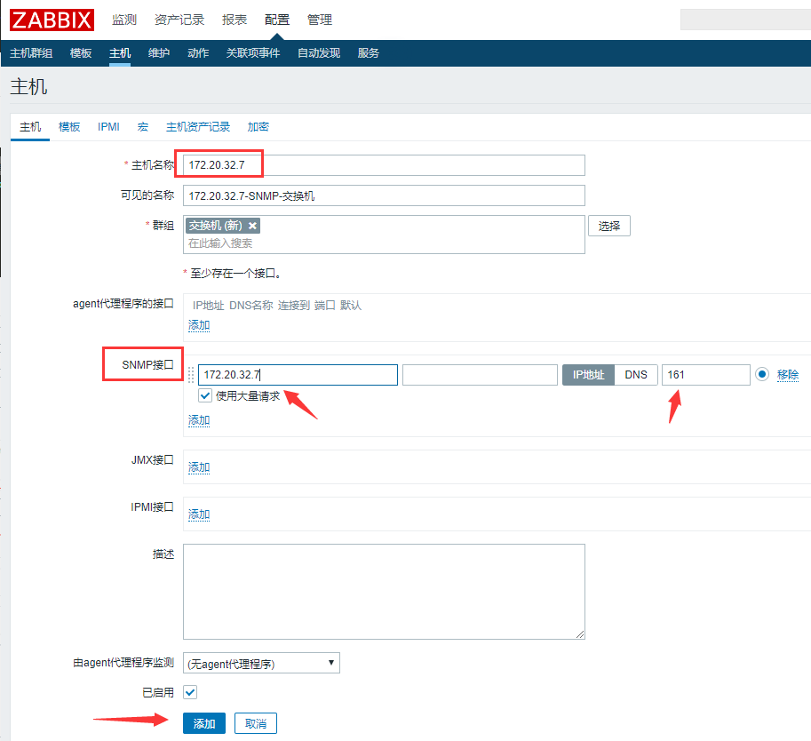This screenshot has width=811, height=741.
Task: Grab the 描述 textarea resize handle
Action: pos(580,634)
